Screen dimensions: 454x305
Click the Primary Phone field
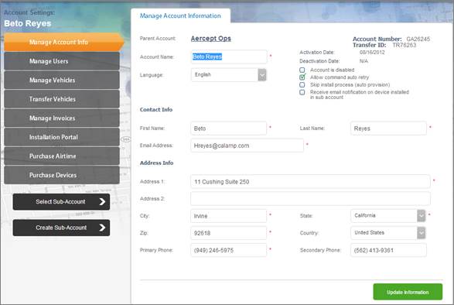[228, 250]
